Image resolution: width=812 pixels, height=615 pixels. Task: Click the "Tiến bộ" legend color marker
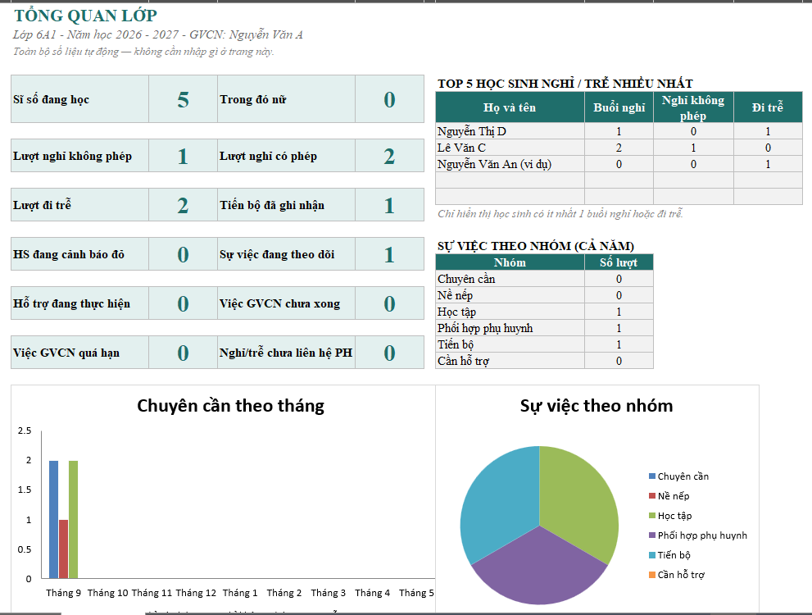pyautogui.click(x=652, y=555)
